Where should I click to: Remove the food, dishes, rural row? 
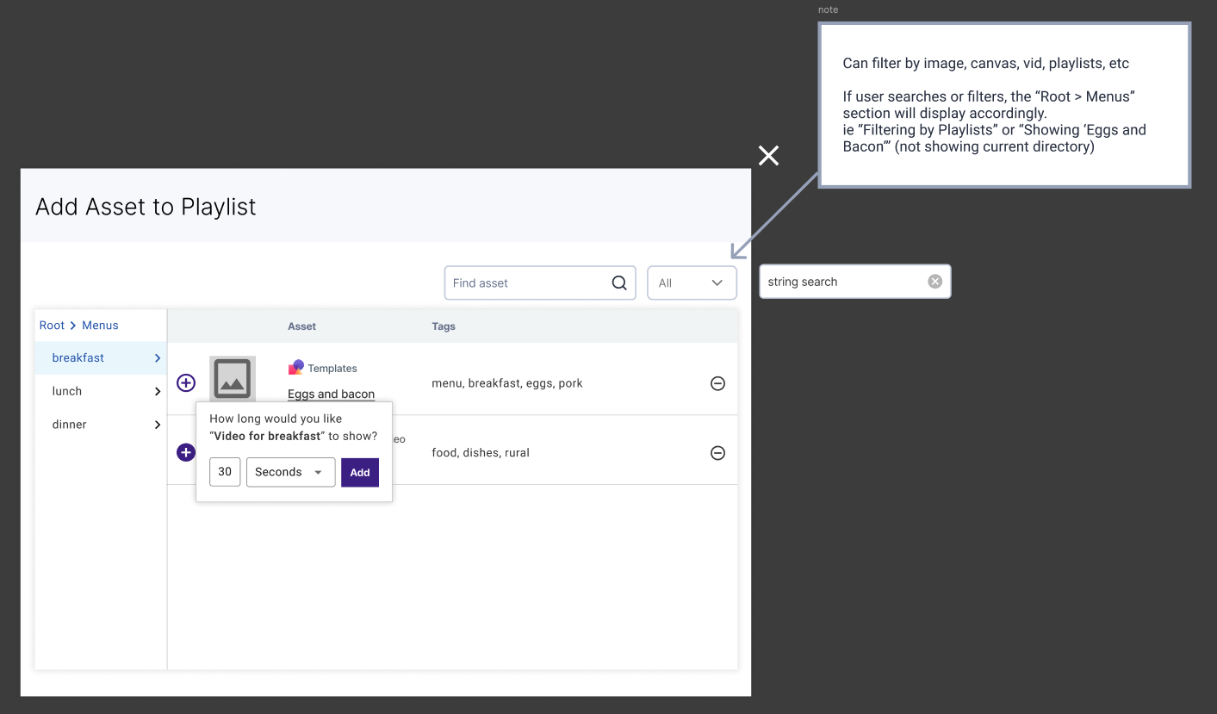click(x=717, y=453)
